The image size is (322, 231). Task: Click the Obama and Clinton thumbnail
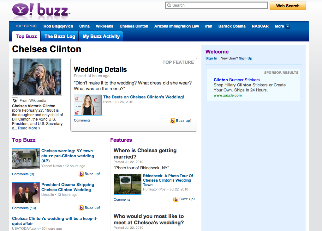point(26,193)
